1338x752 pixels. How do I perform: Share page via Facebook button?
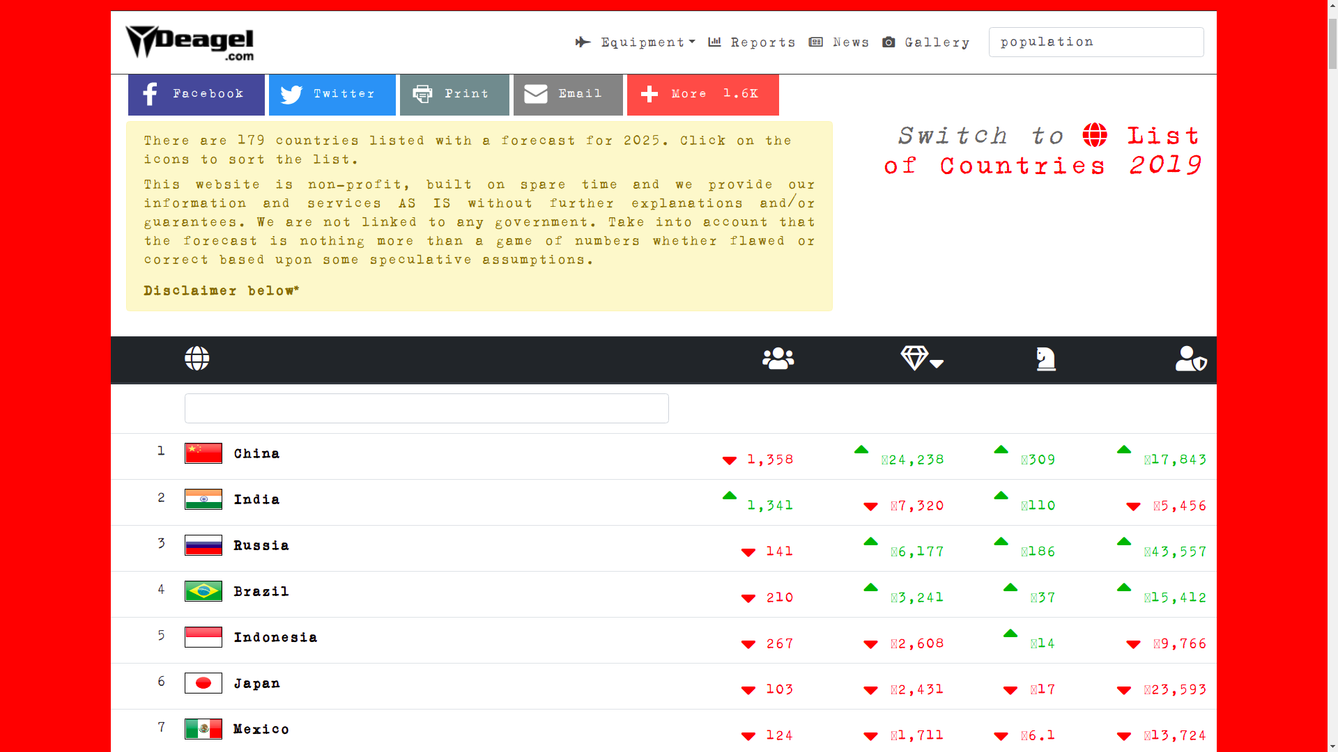coord(196,94)
